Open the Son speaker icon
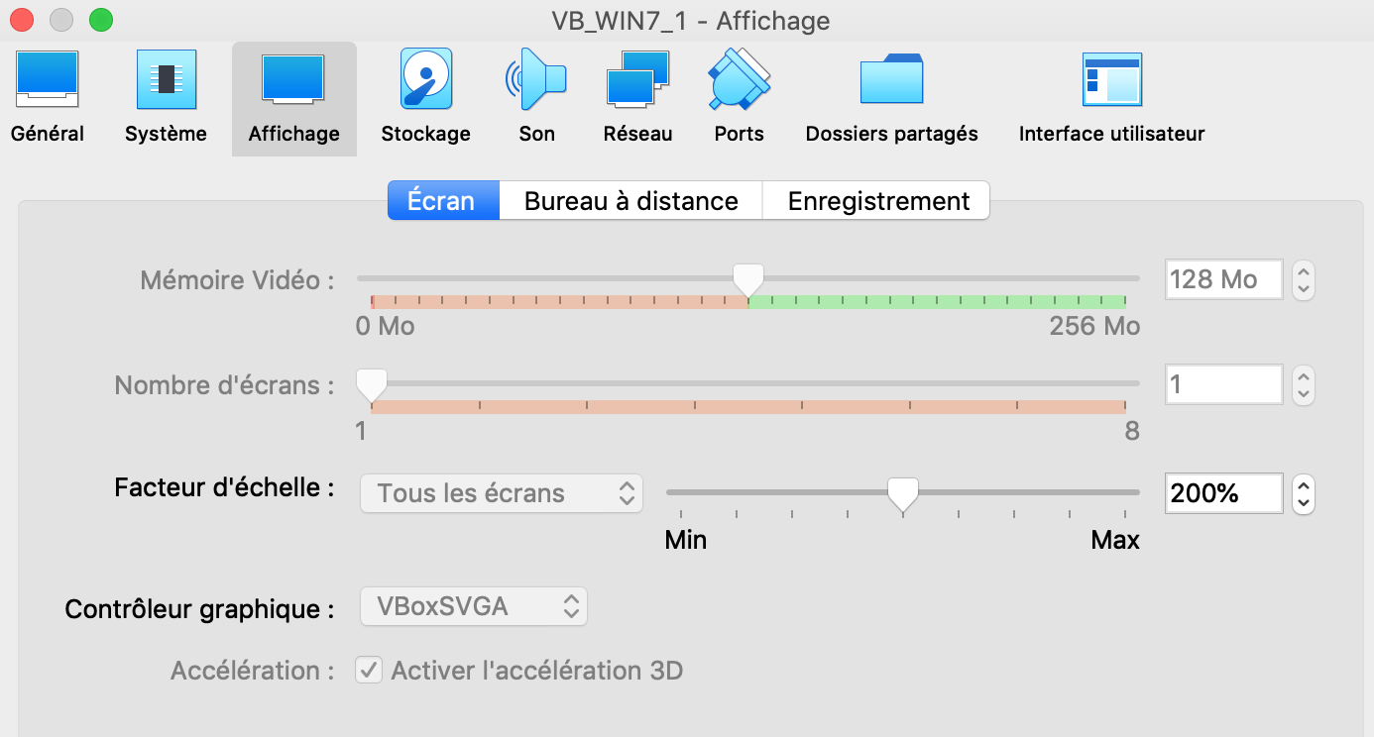Viewport: 1374px width, 737px height. [x=536, y=81]
